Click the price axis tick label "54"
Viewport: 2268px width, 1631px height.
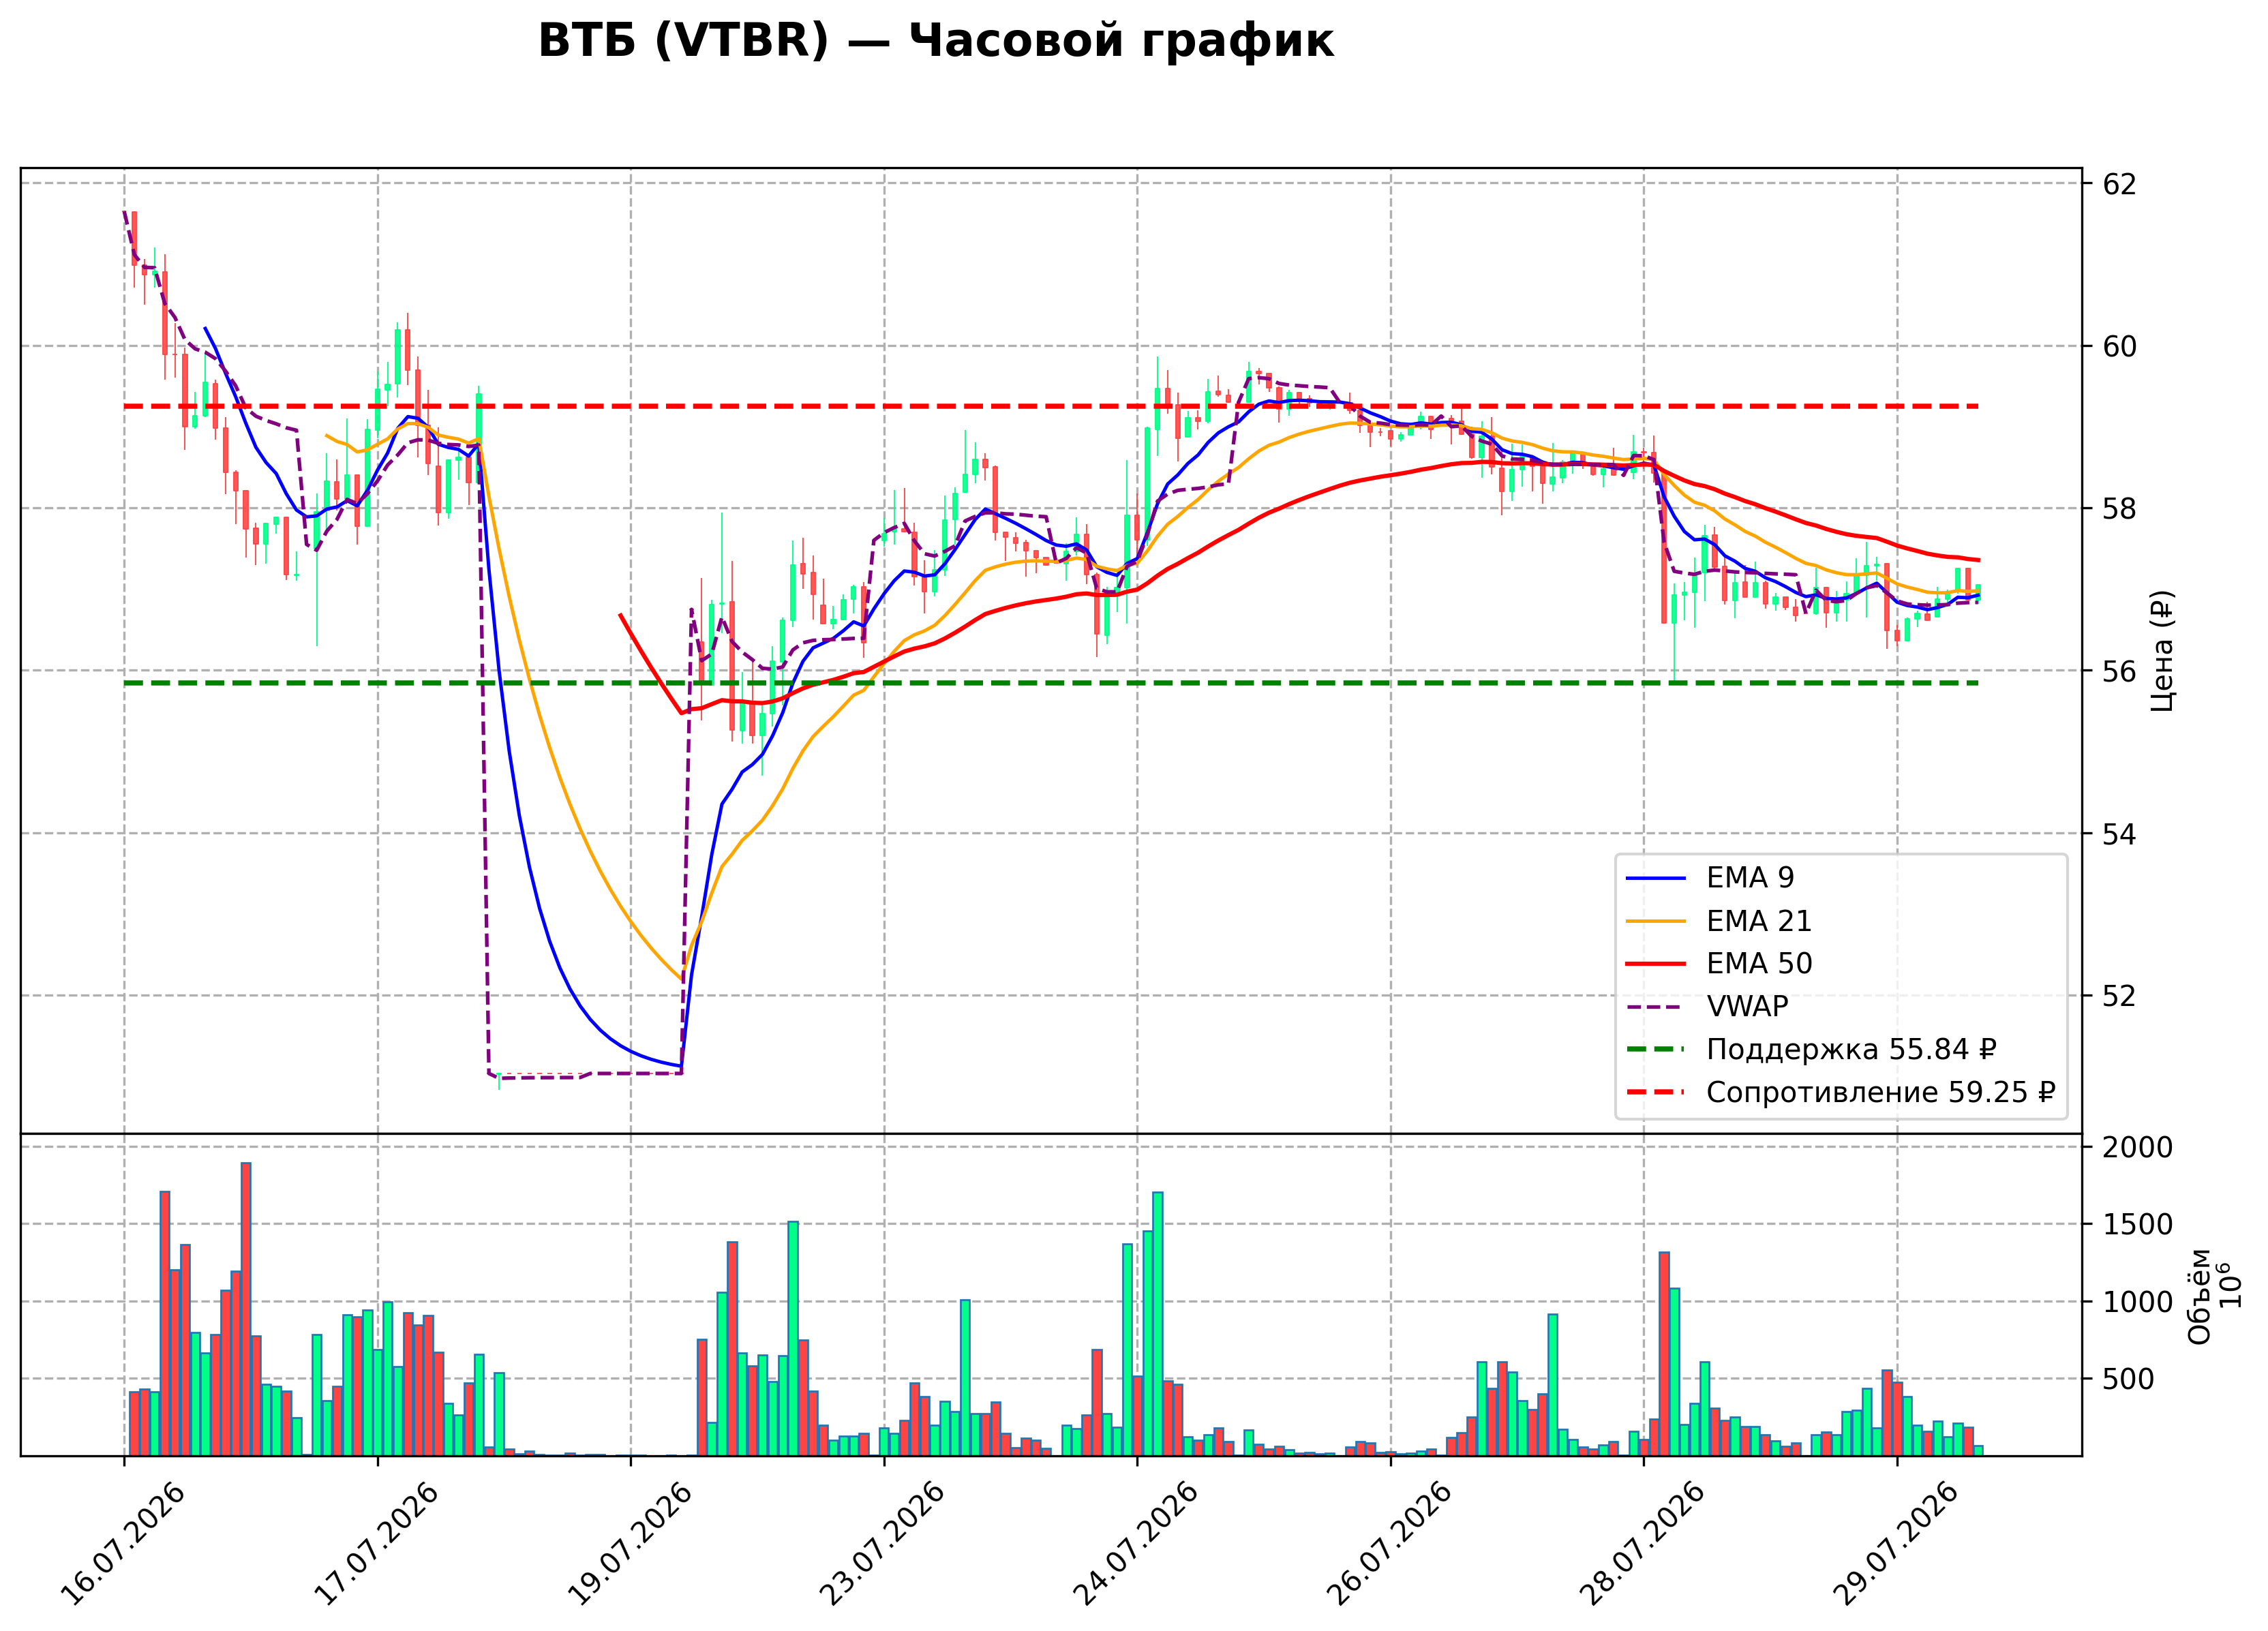click(2120, 834)
